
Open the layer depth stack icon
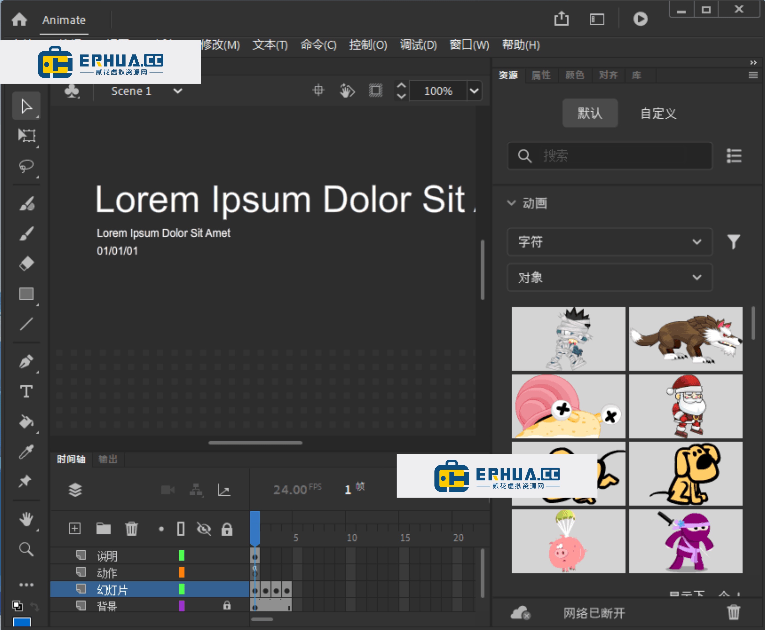tap(75, 490)
